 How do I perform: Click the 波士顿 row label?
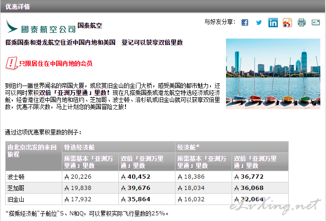(x=16, y=177)
